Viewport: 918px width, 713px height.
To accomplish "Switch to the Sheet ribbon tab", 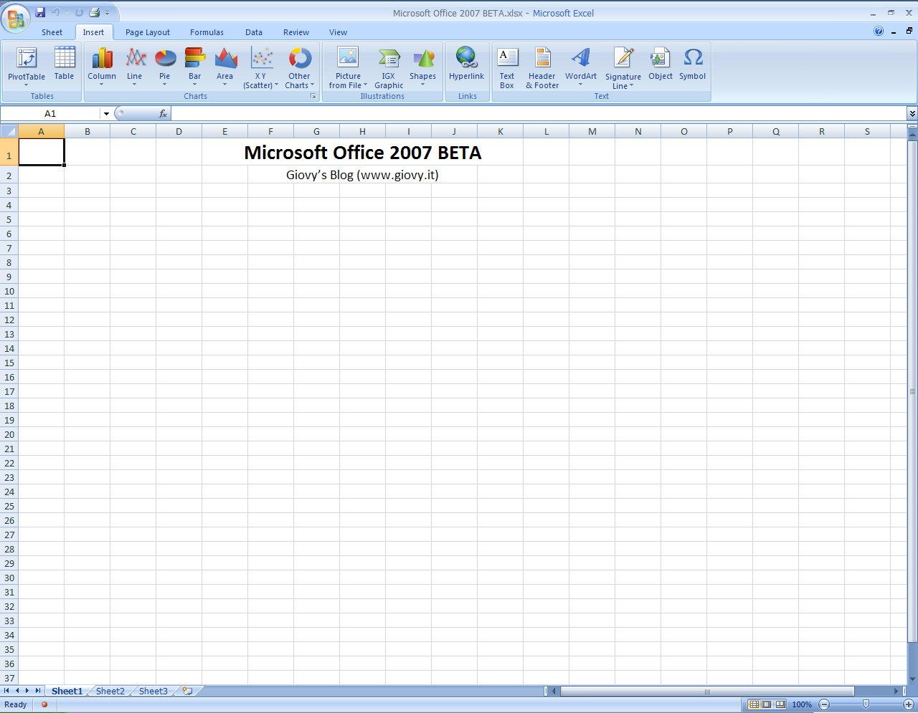I will click(52, 32).
